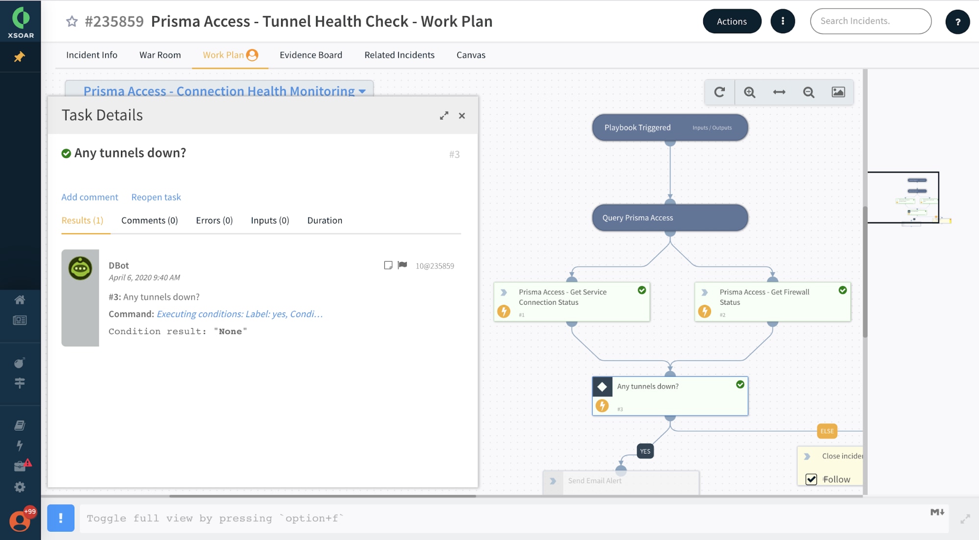Open Duration tab
The width and height of the screenshot is (979, 540).
click(325, 221)
